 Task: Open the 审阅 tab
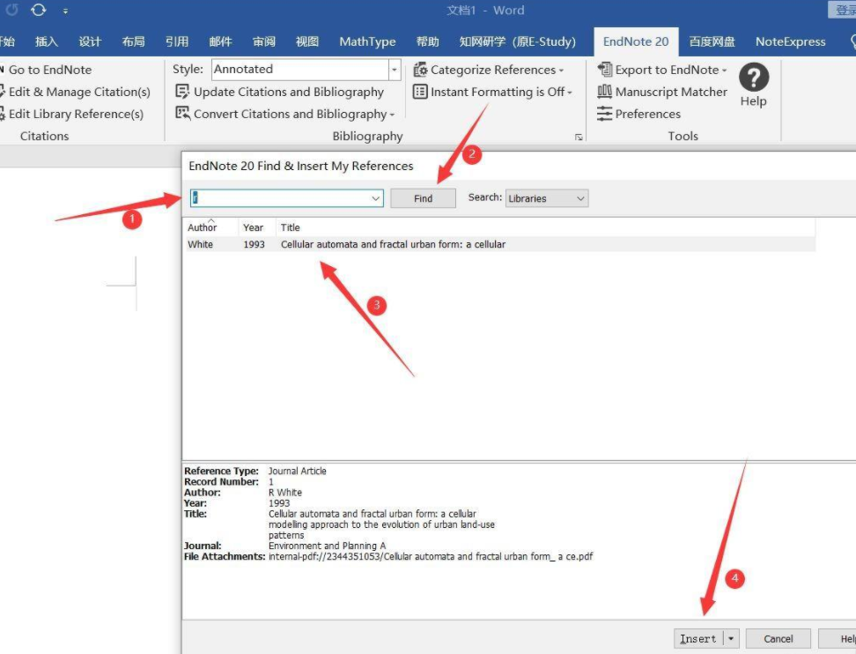click(x=264, y=41)
